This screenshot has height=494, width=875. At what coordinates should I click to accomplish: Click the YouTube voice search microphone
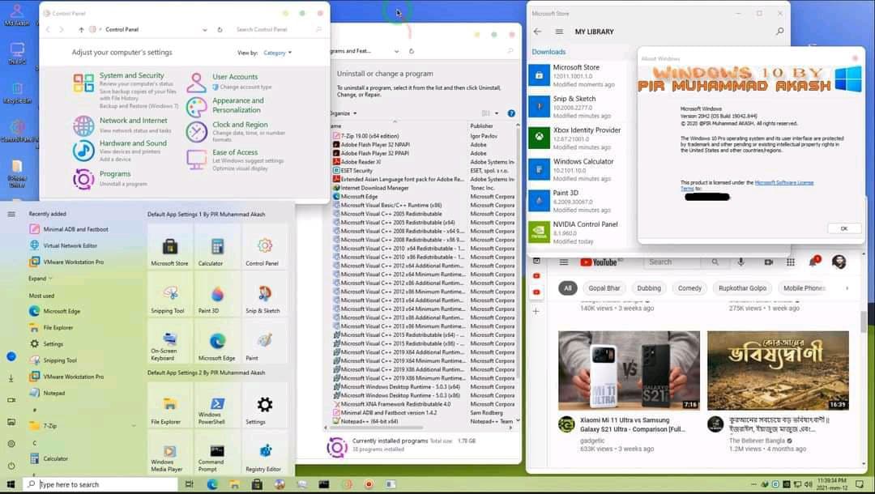click(x=741, y=262)
